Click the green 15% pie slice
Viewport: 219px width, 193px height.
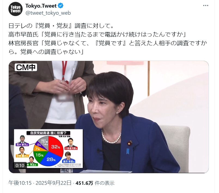coord(39,156)
